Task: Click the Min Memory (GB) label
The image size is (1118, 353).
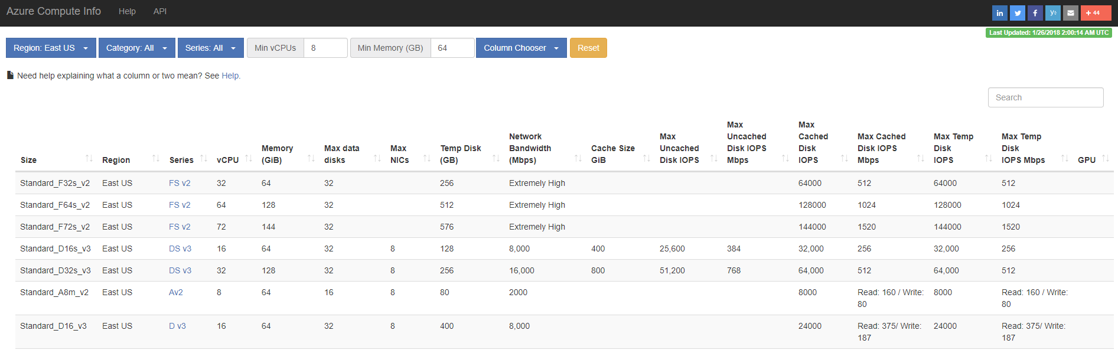Action: pyautogui.click(x=390, y=48)
